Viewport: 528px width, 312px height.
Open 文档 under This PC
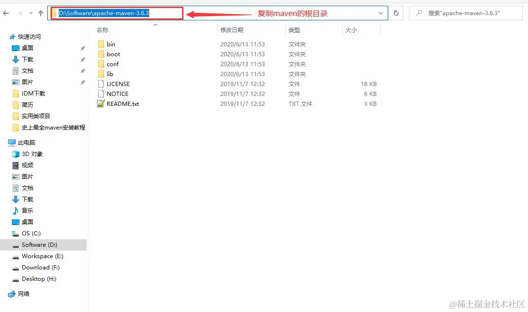pyautogui.click(x=27, y=188)
